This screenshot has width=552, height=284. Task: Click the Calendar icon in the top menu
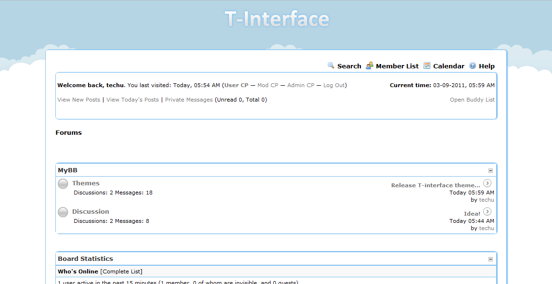pos(427,66)
